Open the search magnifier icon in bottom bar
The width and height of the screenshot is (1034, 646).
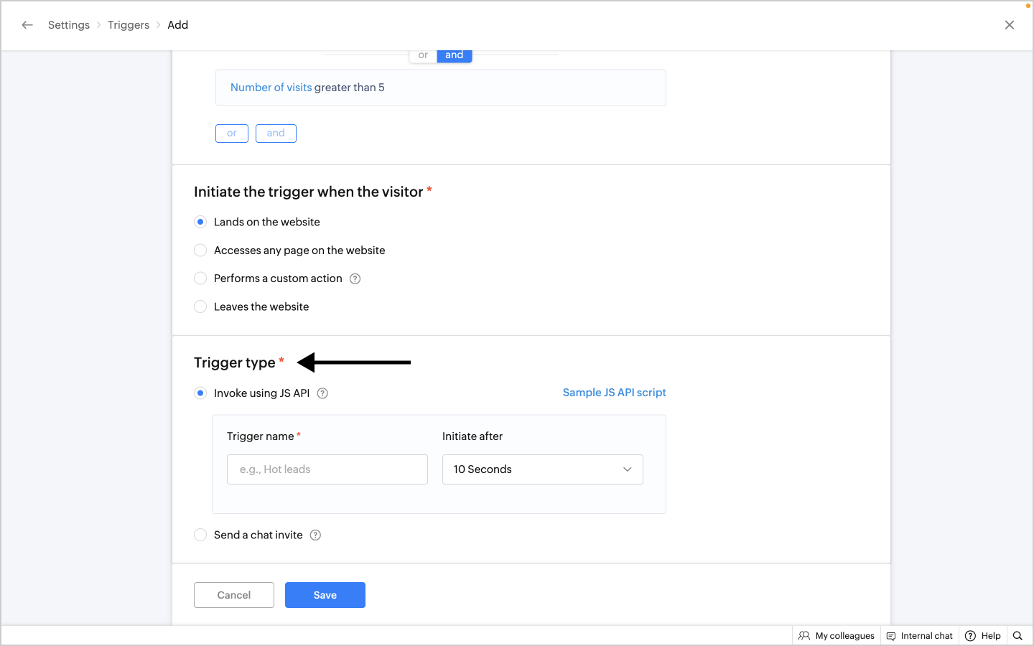1017,636
